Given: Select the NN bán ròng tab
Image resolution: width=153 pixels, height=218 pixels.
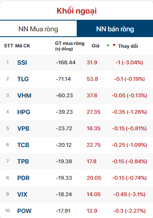Looking at the screenshot, I should tap(115, 29).
